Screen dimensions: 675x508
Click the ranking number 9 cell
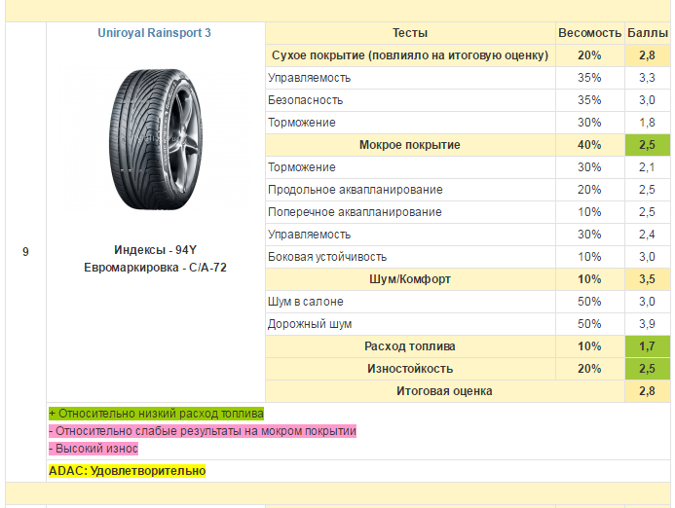[26, 252]
